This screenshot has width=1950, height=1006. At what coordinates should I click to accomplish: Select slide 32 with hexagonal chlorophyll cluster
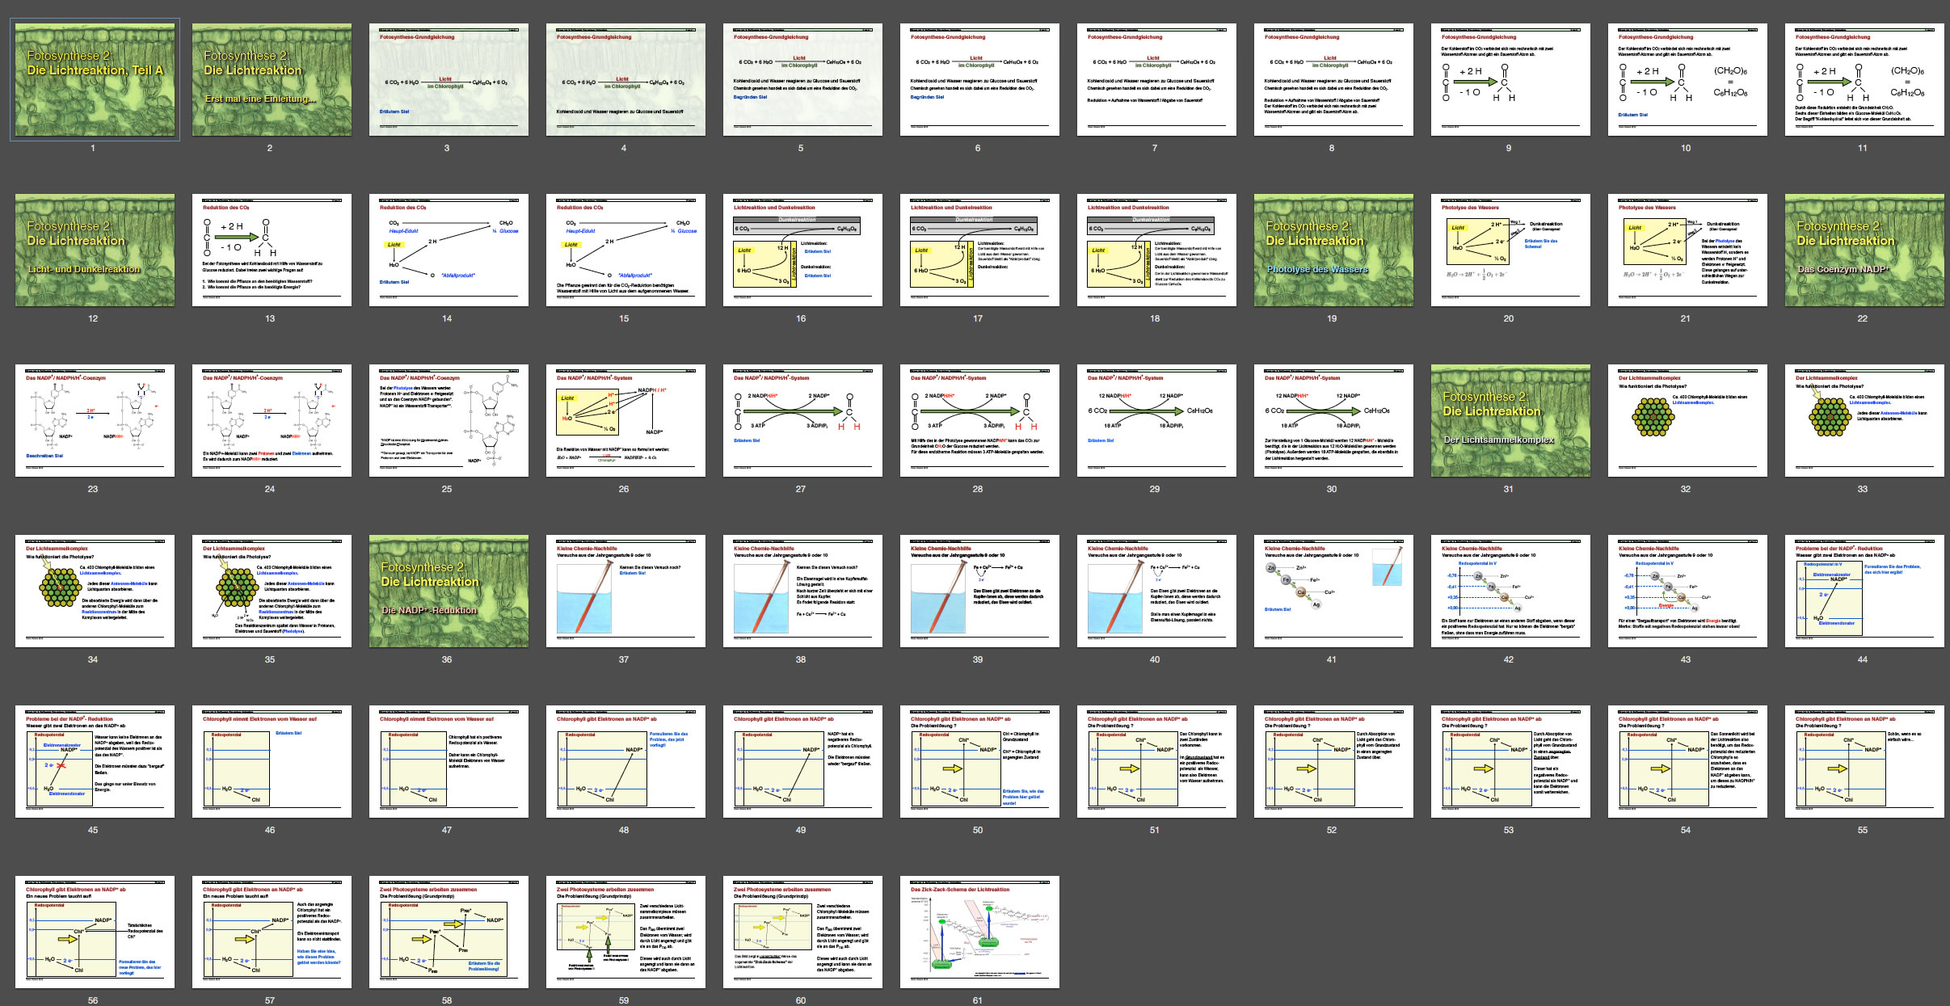tap(1687, 420)
